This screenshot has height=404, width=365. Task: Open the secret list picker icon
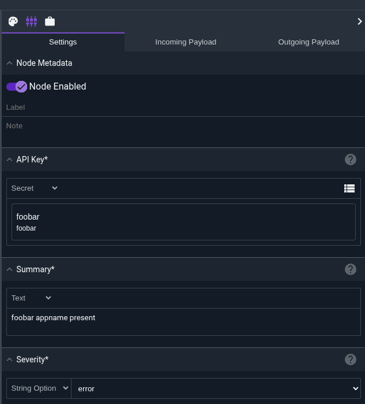tap(349, 188)
